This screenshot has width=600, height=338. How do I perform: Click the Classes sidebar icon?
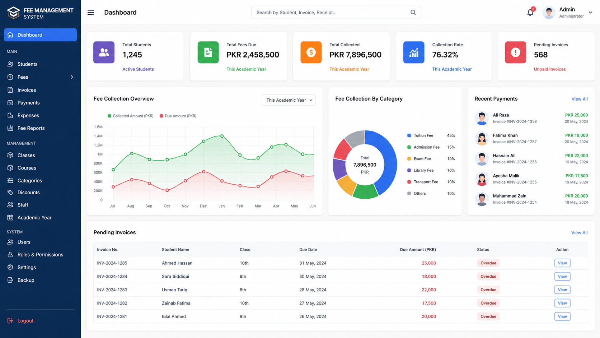coord(10,155)
